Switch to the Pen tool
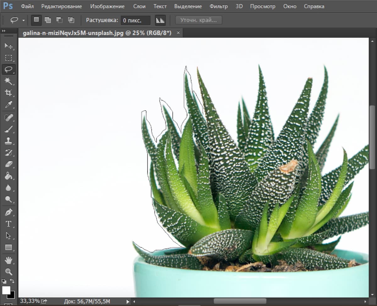This screenshot has width=377, height=306. tap(8, 212)
